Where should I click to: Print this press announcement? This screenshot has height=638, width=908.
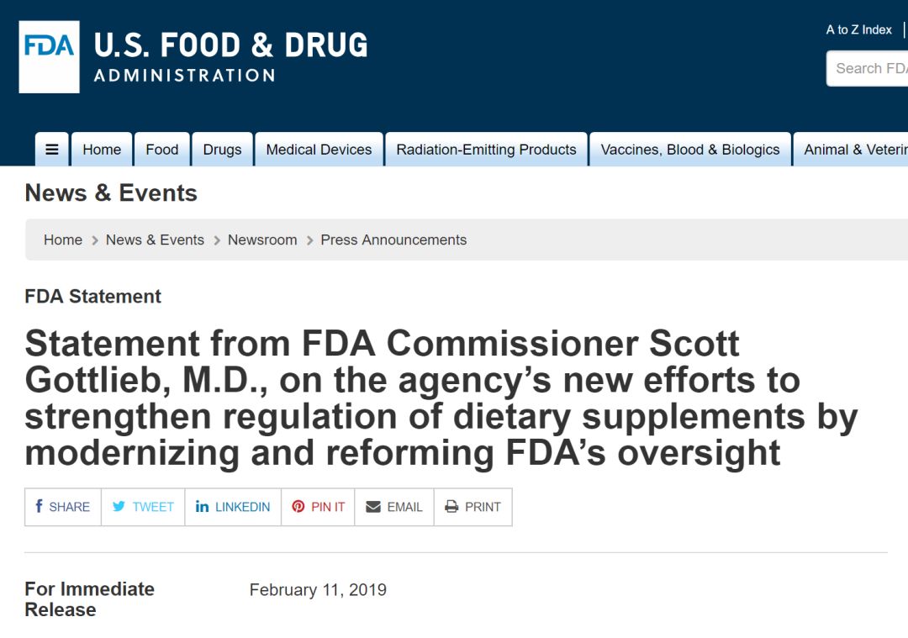(472, 507)
